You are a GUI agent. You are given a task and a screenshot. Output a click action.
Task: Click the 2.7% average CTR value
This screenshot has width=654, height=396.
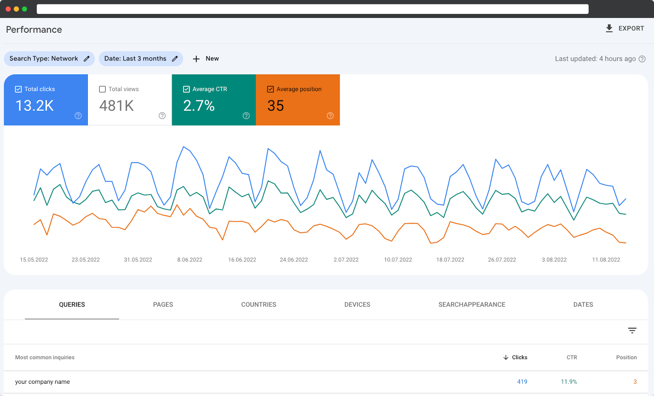199,106
